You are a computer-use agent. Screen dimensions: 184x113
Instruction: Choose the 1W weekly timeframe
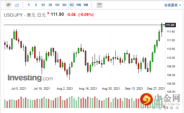coord(78,5)
